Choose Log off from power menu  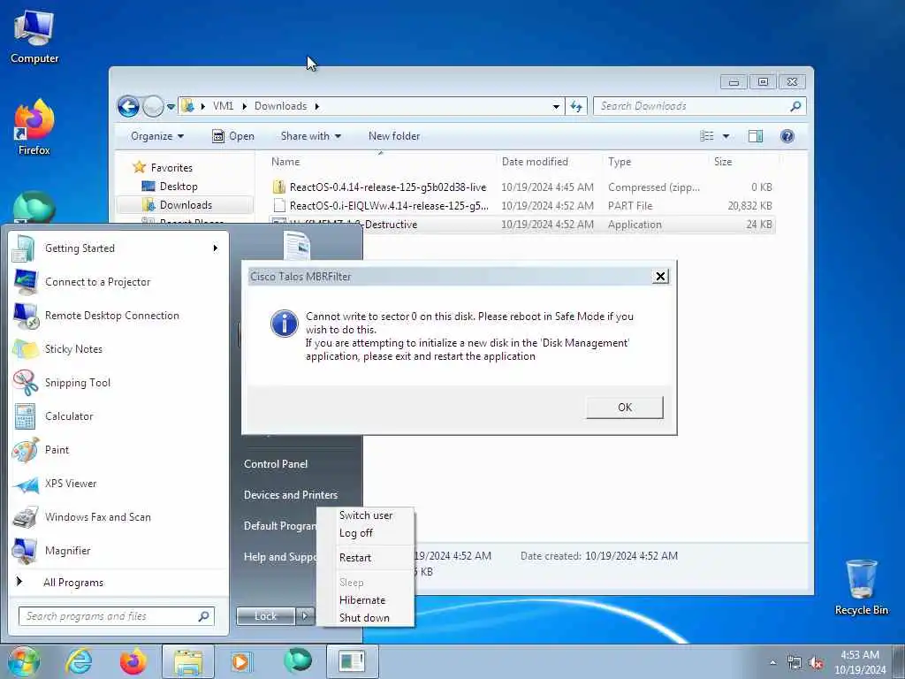coord(356,533)
